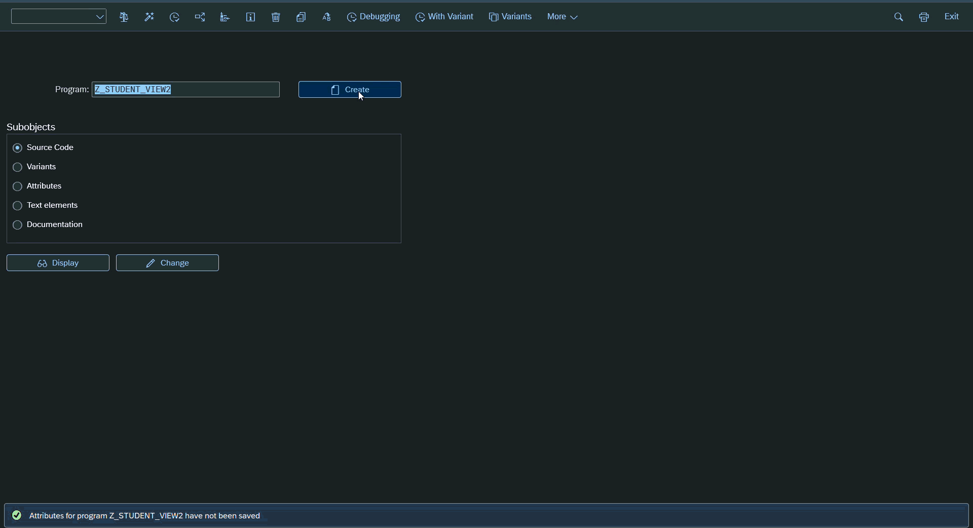Expand the More menu
The height and width of the screenshot is (528, 973).
pos(562,17)
